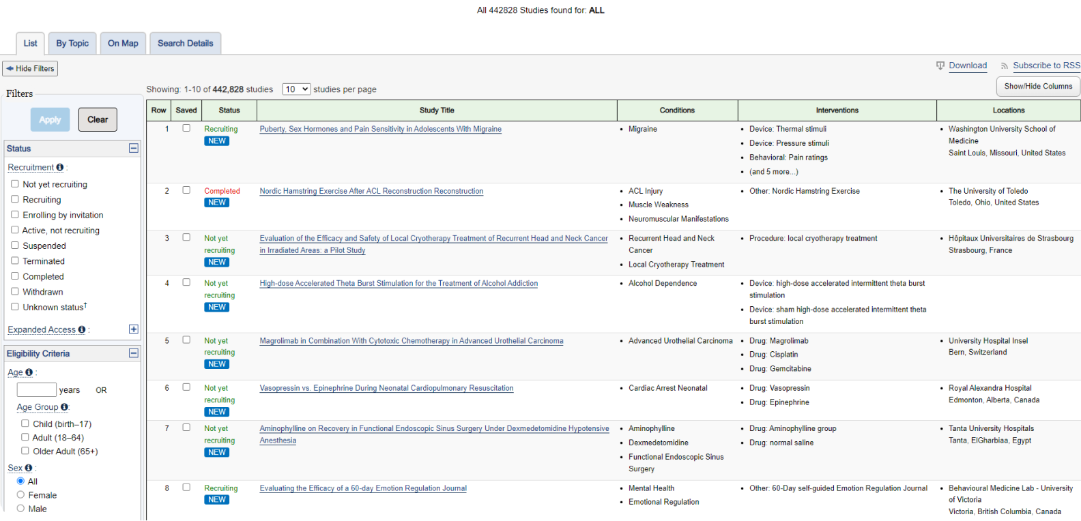Click the info icon next to Age Group

pyautogui.click(x=65, y=407)
